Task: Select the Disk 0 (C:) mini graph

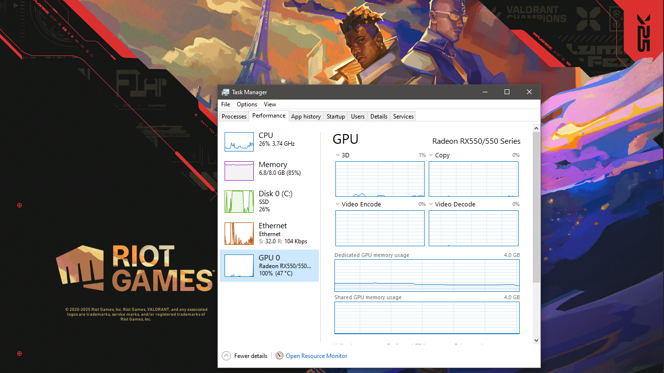Action: 239,202
